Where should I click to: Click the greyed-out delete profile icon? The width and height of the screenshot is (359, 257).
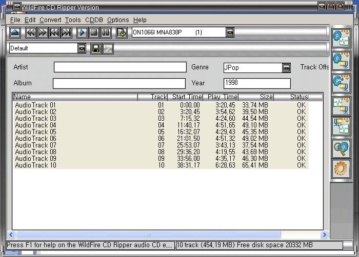coord(108,48)
